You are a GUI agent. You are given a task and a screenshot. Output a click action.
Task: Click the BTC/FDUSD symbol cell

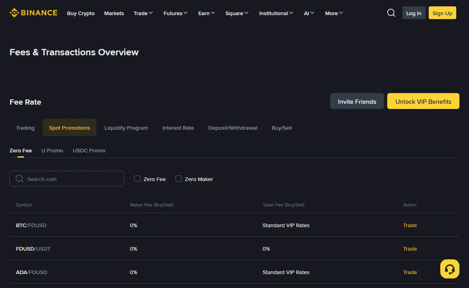[x=31, y=225]
